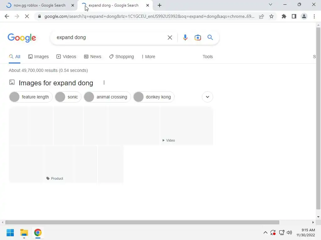Select the feature length filter chip
This screenshot has height=240, width=321.
(31, 97)
